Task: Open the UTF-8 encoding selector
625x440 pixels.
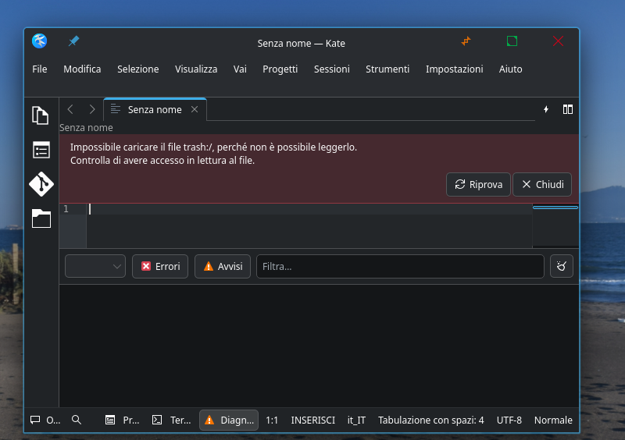Action: 509,420
